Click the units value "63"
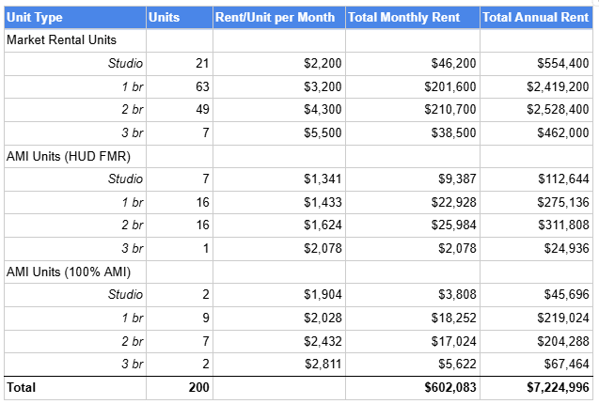 [202, 86]
